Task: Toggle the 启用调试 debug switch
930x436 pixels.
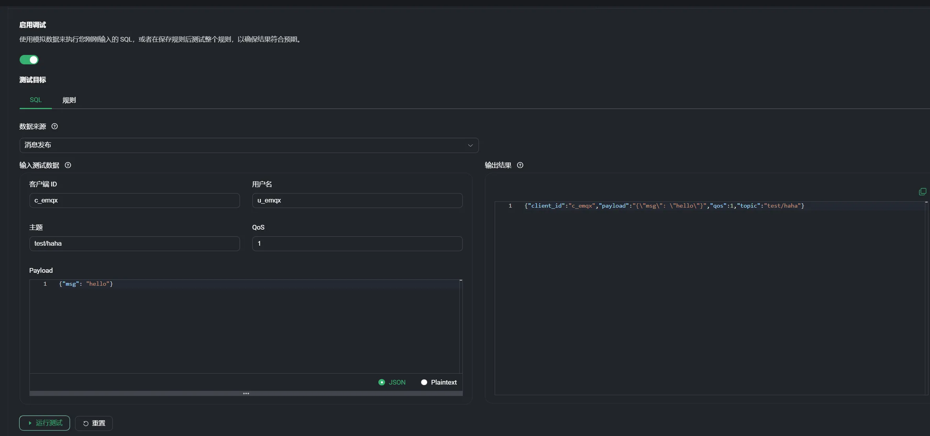Action: pyautogui.click(x=29, y=60)
